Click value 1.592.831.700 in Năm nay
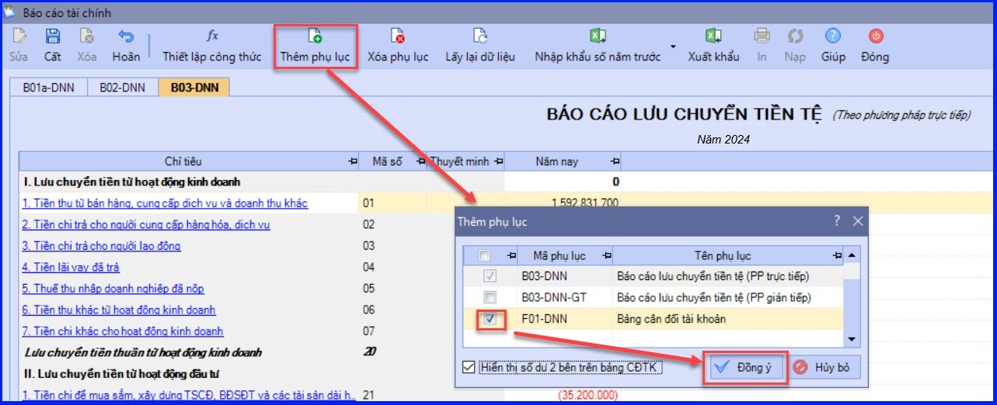This screenshot has height=405, width=997. point(584,203)
